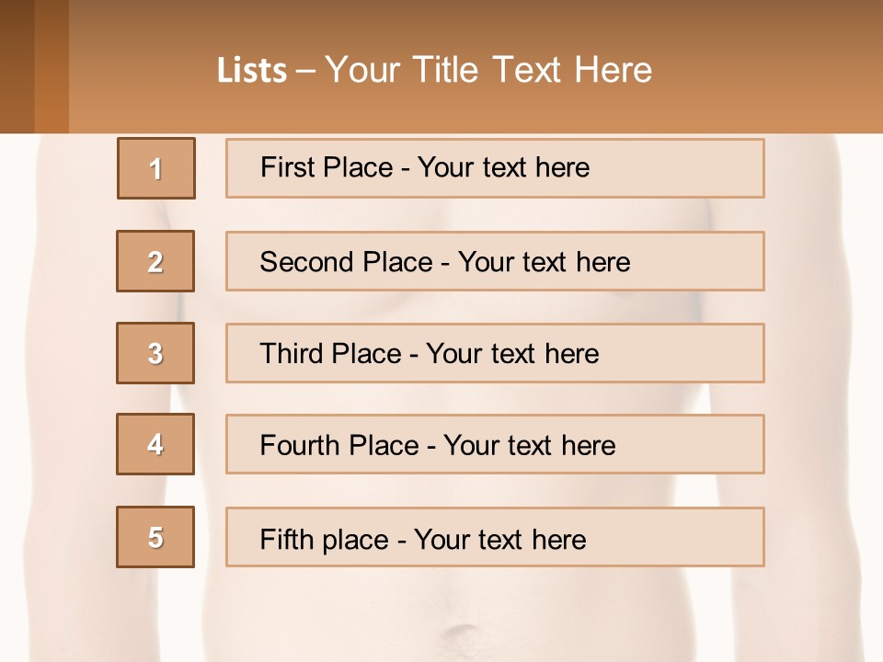The image size is (883, 662).
Task: Click the word Fifth in last list item
Action: point(286,539)
